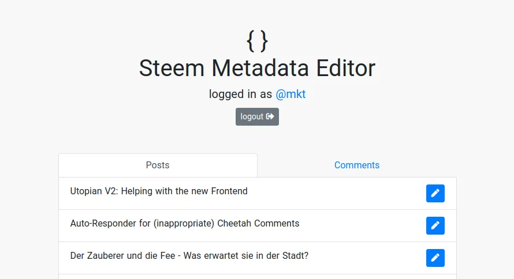Click the partially visible fourth list row
Screen dimensions: 514x279
(258, 277)
